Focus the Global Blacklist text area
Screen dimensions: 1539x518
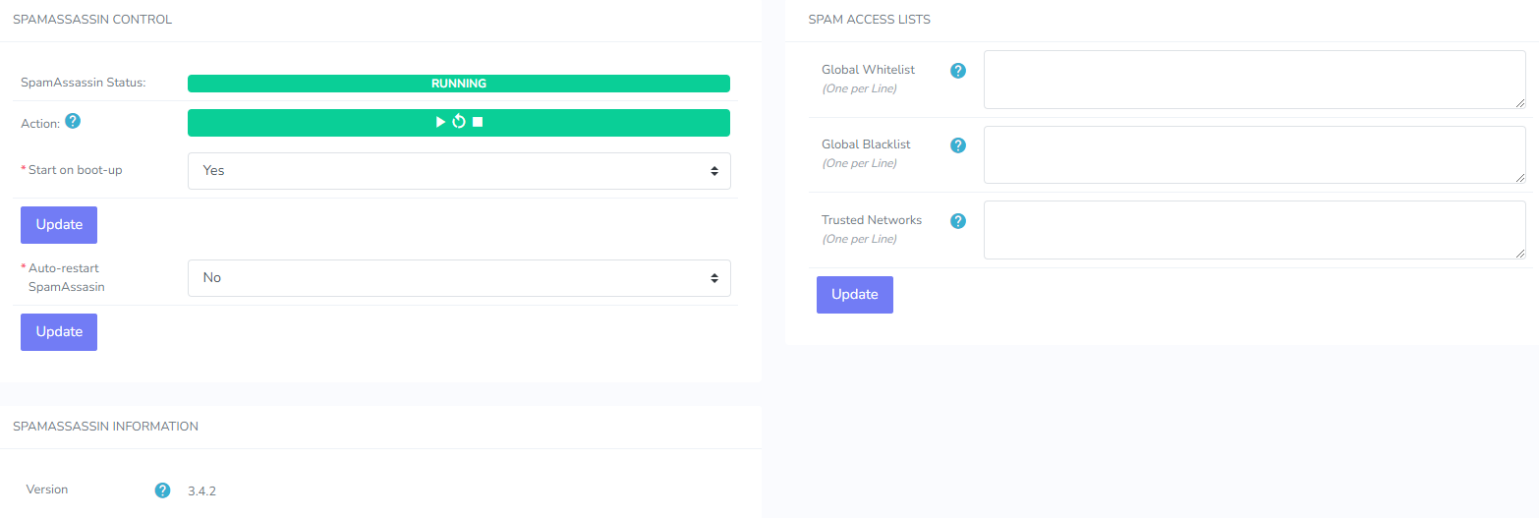1255,154
